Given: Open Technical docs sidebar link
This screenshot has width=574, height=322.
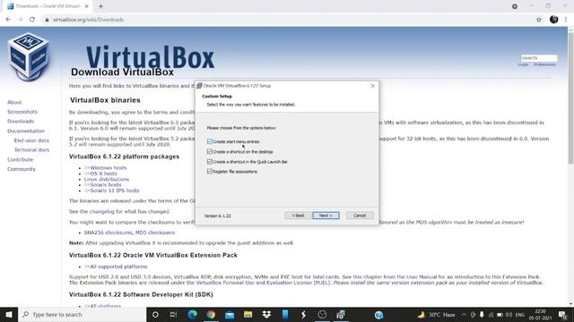Looking at the screenshot, I should tap(31, 149).
